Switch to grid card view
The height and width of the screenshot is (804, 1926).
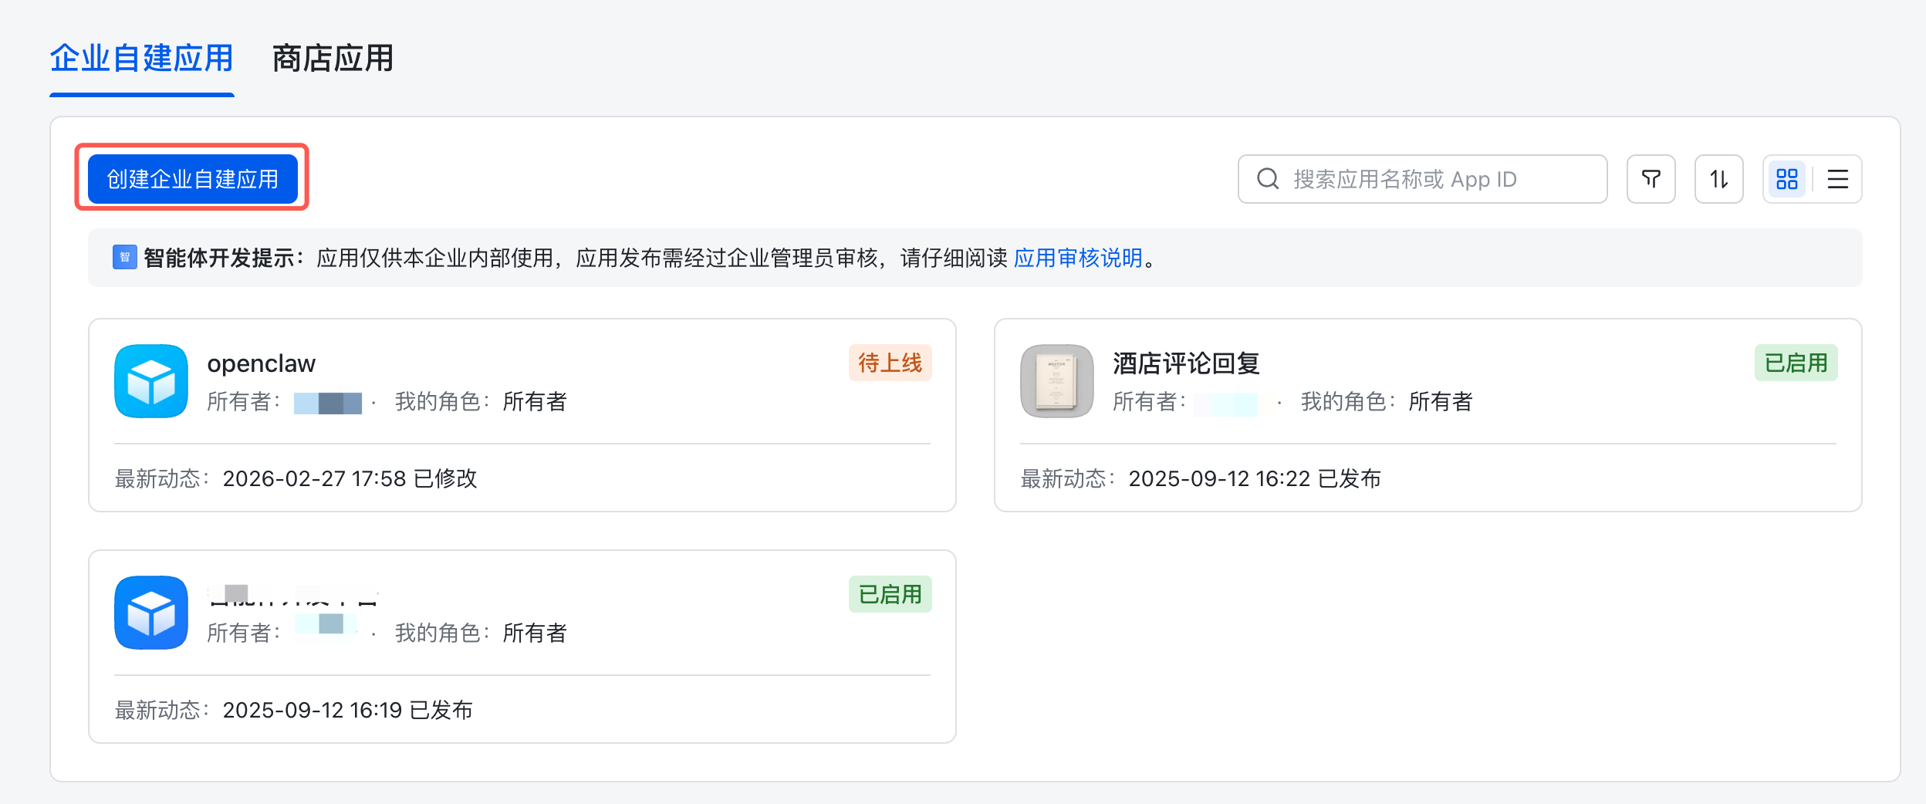[1786, 179]
